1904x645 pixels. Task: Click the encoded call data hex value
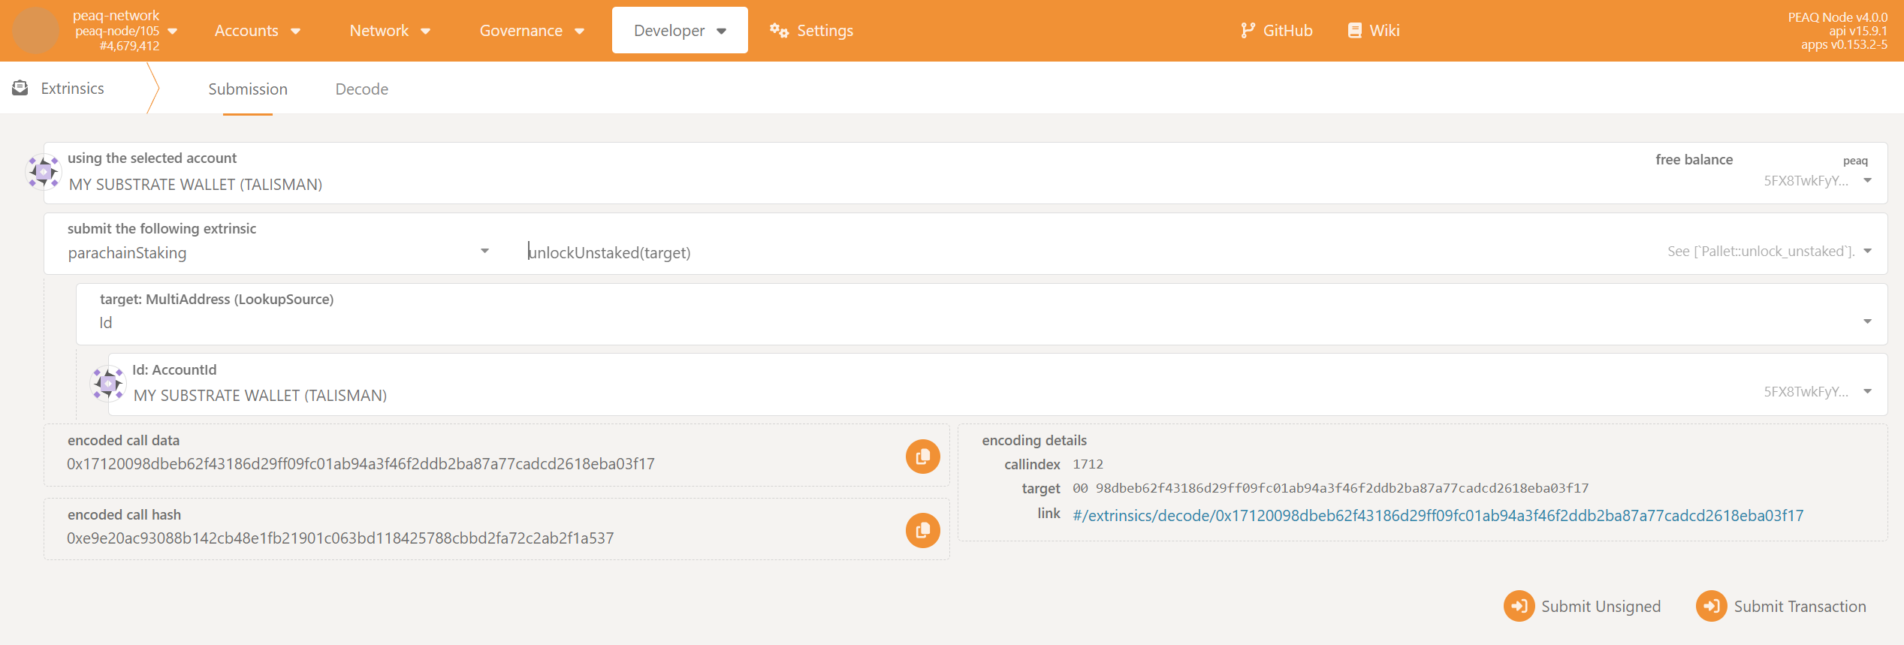click(361, 464)
